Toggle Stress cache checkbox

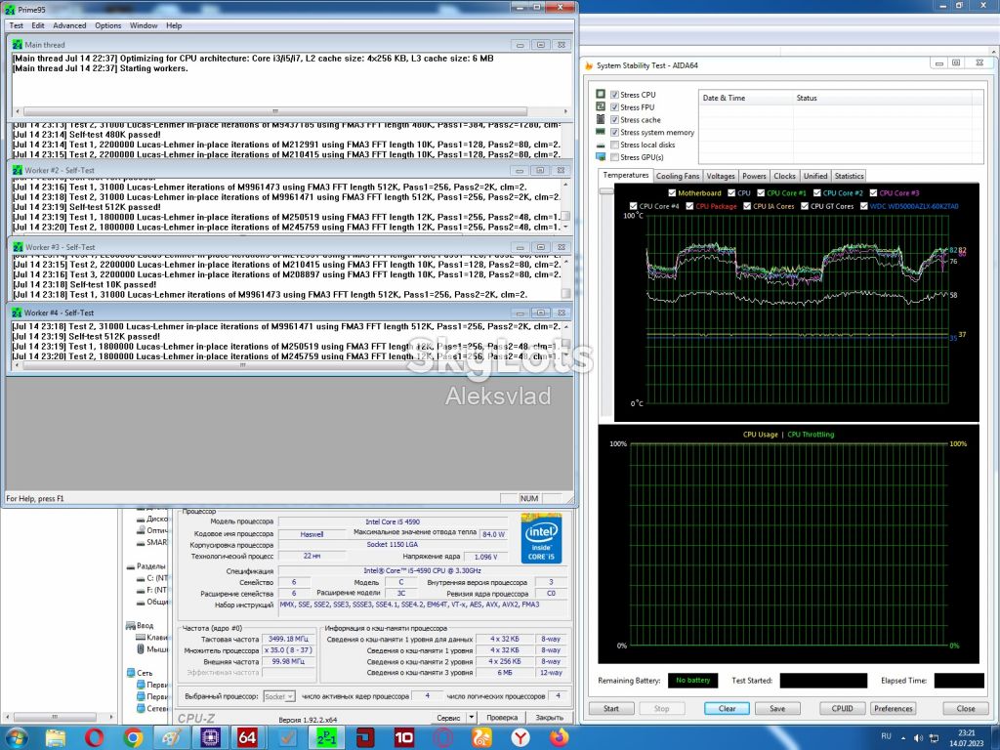[615, 120]
